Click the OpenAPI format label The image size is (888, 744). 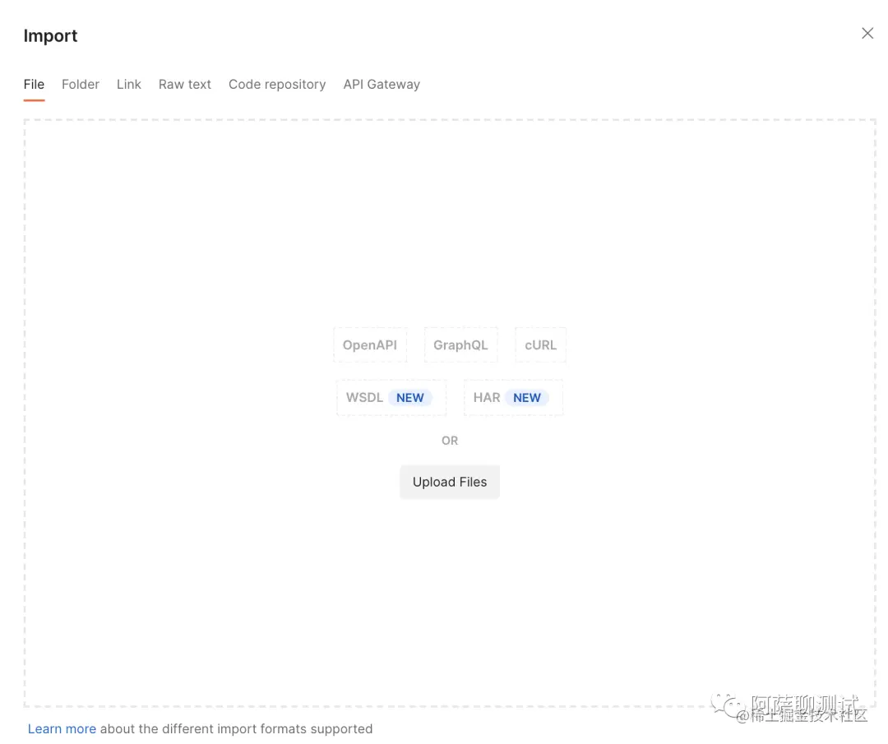pos(370,344)
